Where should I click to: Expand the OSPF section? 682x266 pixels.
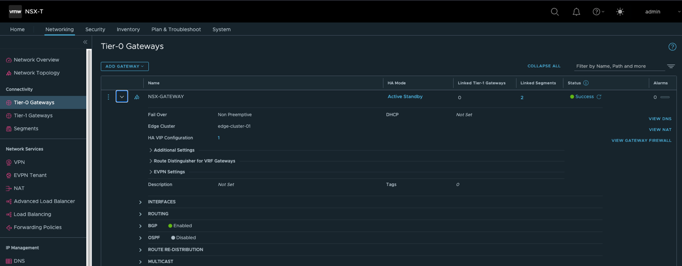tap(140, 238)
